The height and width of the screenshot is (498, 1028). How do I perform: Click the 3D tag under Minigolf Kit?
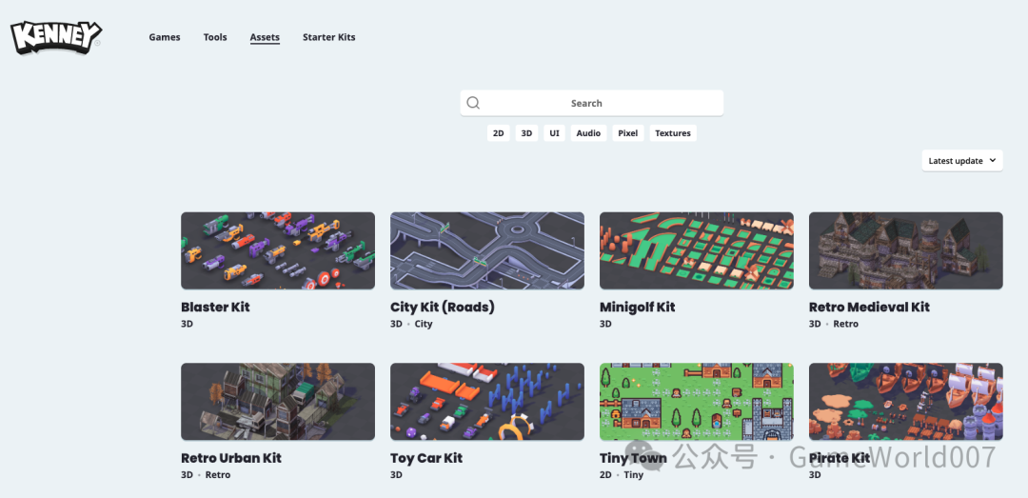click(605, 324)
